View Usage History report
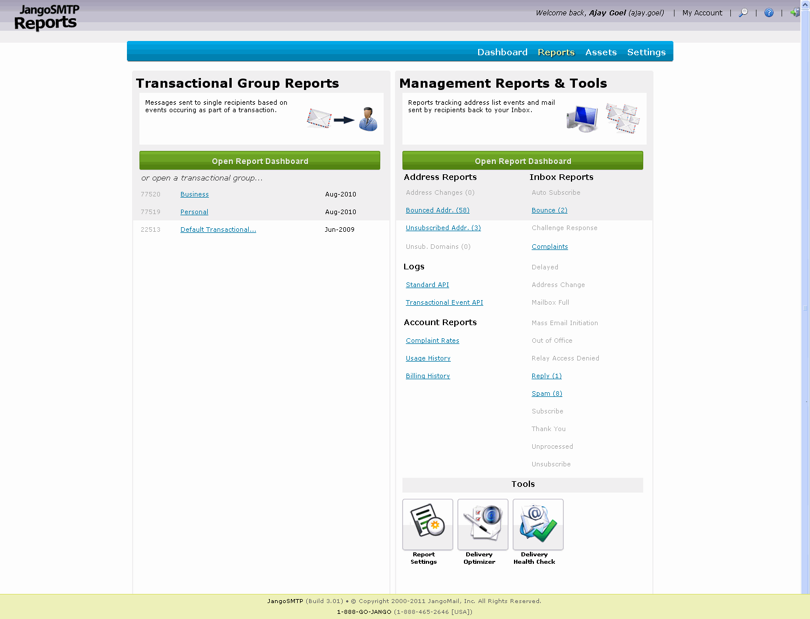Image resolution: width=810 pixels, height=619 pixels. pyautogui.click(x=428, y=358)
